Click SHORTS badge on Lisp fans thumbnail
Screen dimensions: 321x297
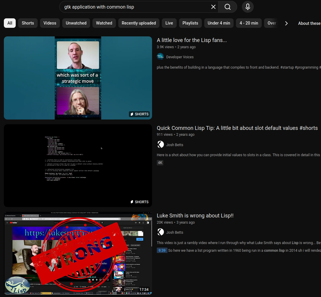(139, 114)
